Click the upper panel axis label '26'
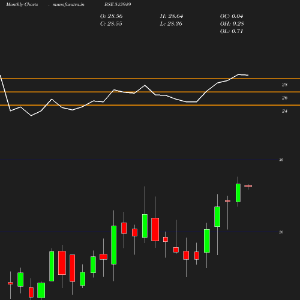Viewport: 300px width, 300px height. click(x=284, y=98)
